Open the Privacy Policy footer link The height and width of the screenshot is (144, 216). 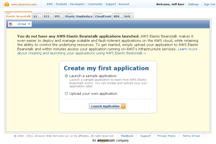click(167, 136)
